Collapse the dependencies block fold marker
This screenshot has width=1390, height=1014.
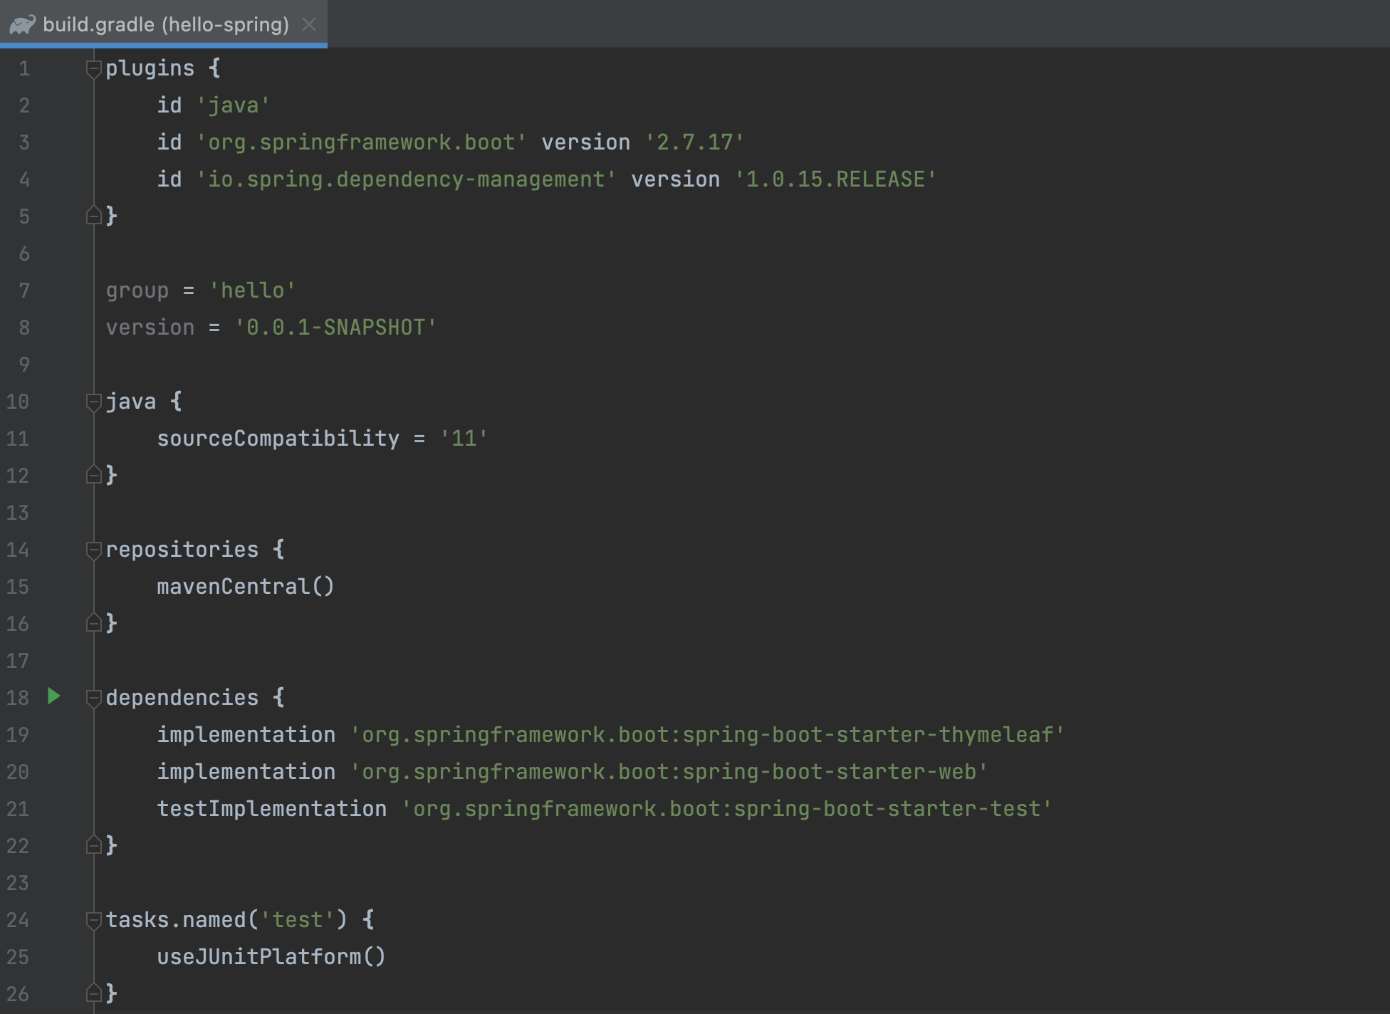click(93, 698)
